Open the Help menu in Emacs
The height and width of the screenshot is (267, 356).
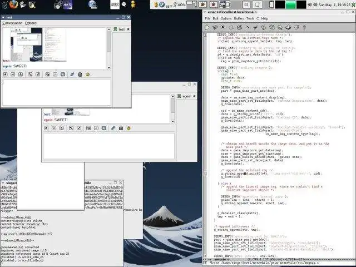point(265,18)
